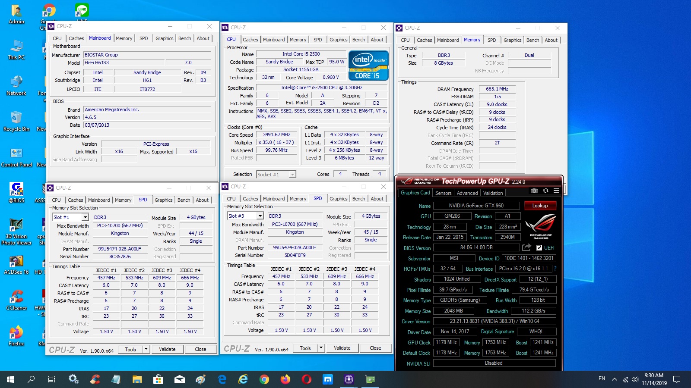The height and width of the screenshot is (388, 691).
Task: Open Task View from the taskbar
Action: click(x=52, y=379)
